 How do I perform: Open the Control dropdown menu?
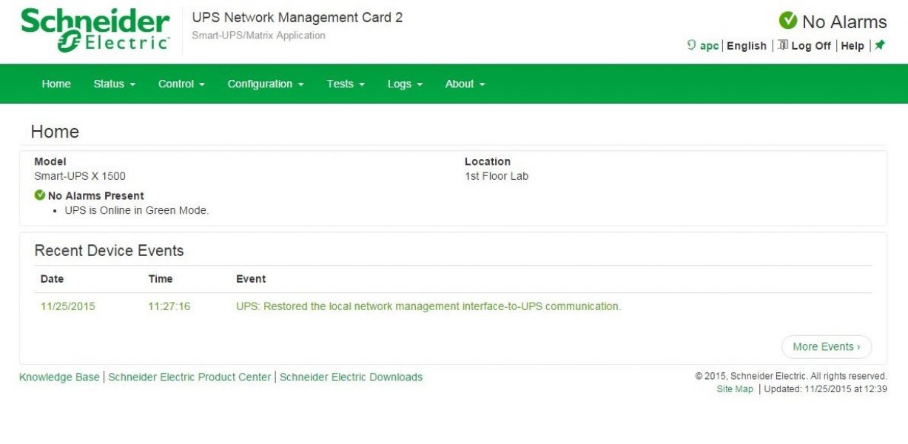181,84
